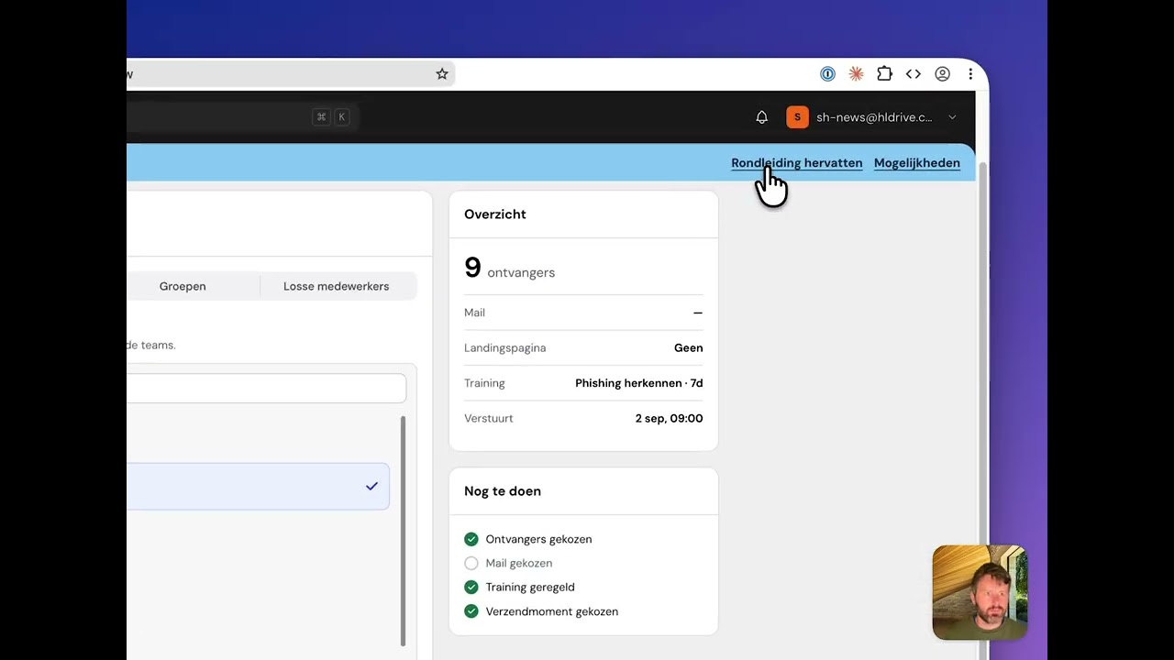
Task: Click the green check beside Training geregeld
Action: (x=471, y=587)
